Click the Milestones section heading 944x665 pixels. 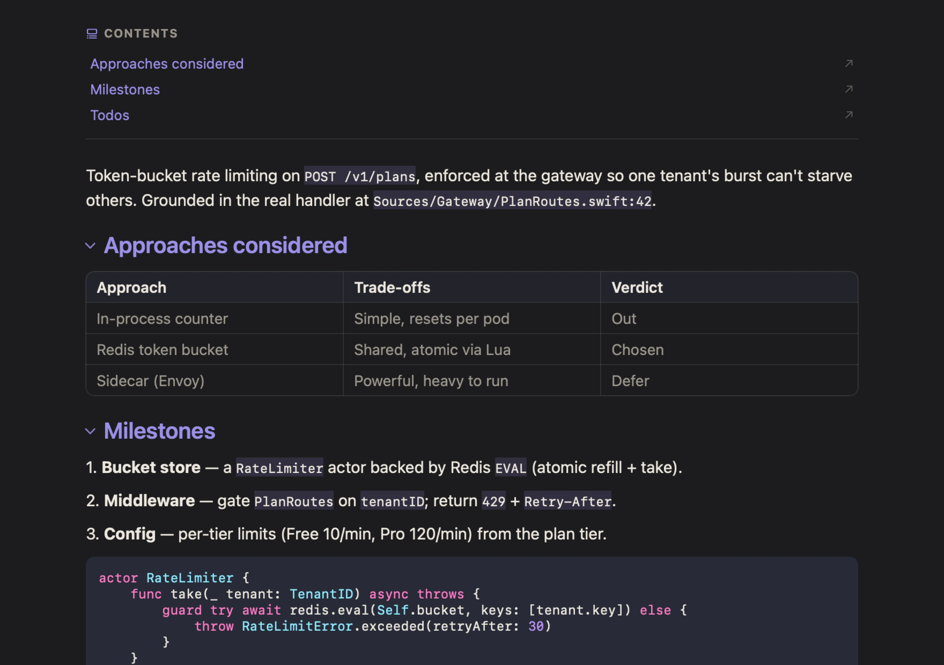pos(159,431)
